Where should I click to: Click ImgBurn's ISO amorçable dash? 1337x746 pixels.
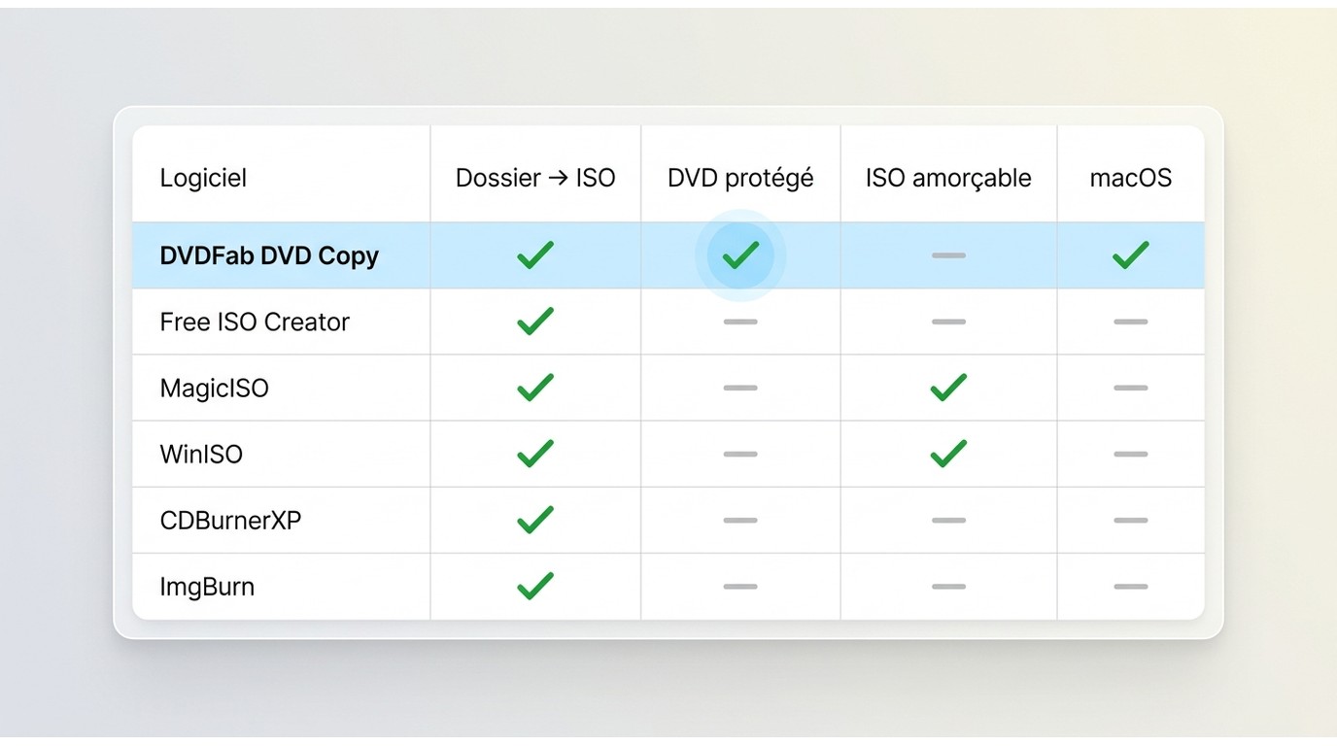948,586
